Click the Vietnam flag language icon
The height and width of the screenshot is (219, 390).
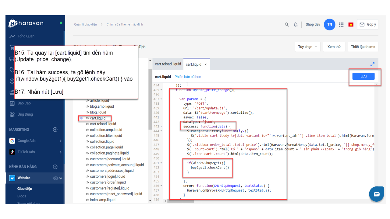tap(351, 25)
